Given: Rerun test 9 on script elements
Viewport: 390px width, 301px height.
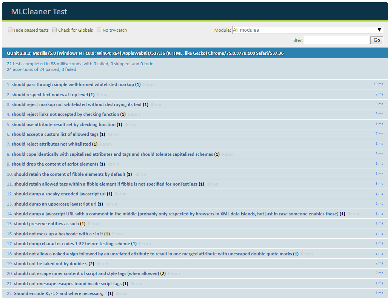Looking at the screenshot, I should 113,164.
